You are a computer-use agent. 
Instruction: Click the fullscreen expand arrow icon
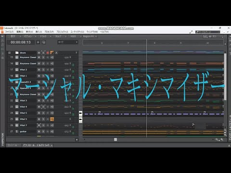191,32
